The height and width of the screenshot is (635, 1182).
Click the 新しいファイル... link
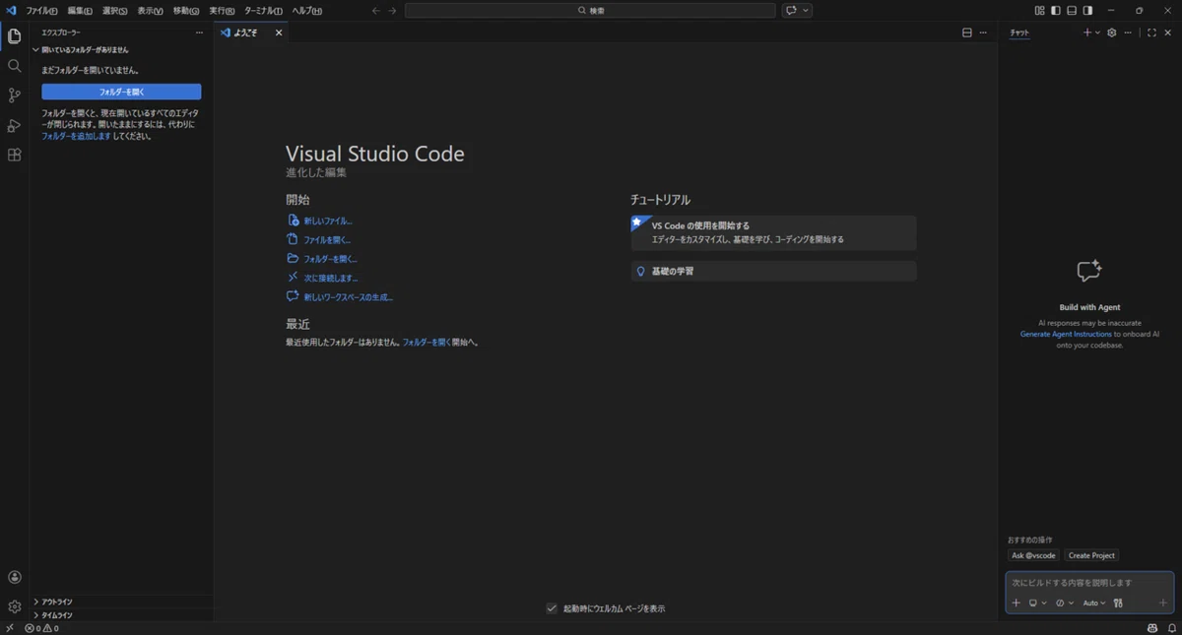pos(327,222)
